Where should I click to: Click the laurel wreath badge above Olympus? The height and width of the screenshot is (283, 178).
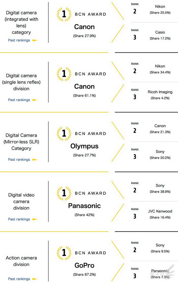64,134
